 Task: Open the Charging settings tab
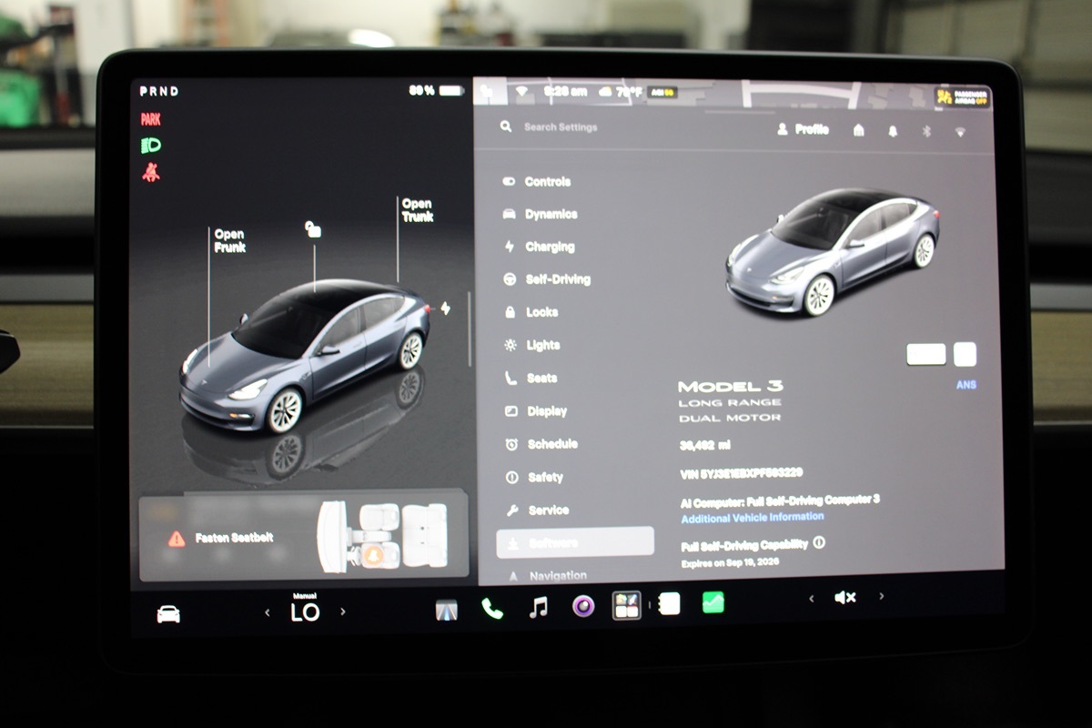[539, 247]
